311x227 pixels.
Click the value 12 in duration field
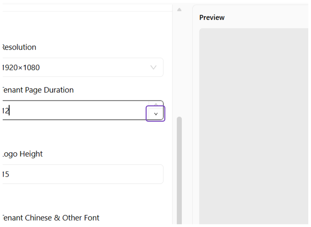tap(6, 111)
